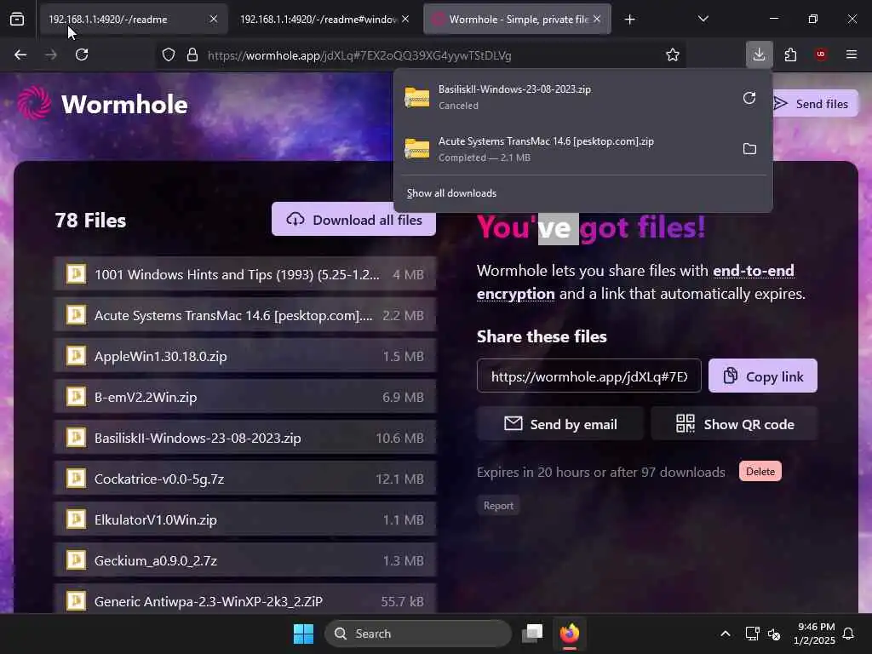Retry the canceled BasiliskII download
The height and width of the screenshot is (654, 872).
tap(749, 98)
